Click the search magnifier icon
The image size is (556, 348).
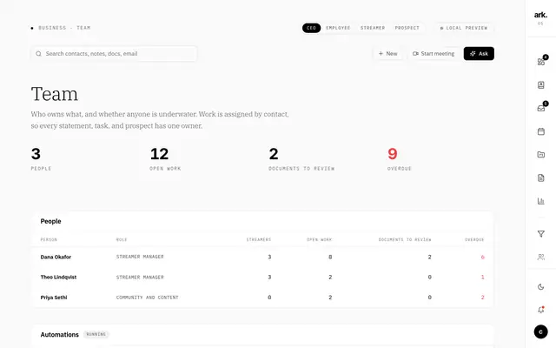coord(38,54)
